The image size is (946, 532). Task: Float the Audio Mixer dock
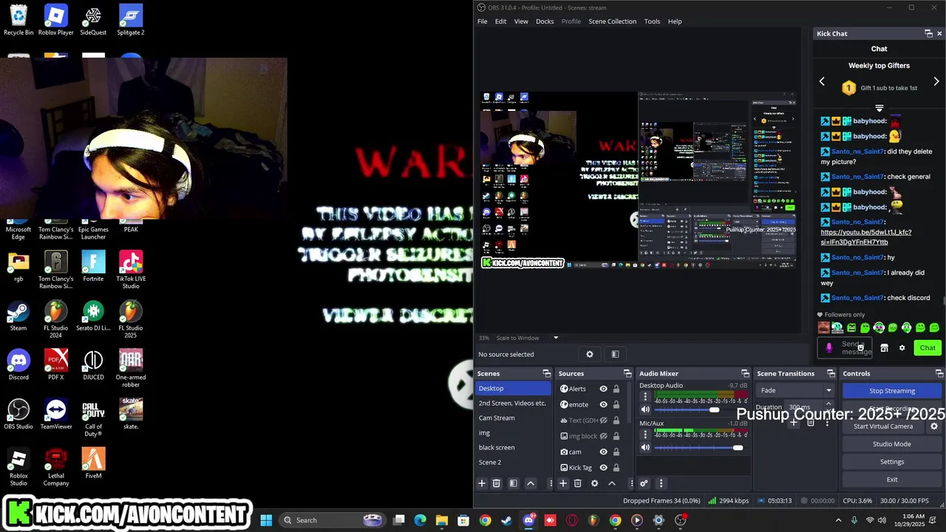pyautogui.click(x=745, y=373)
